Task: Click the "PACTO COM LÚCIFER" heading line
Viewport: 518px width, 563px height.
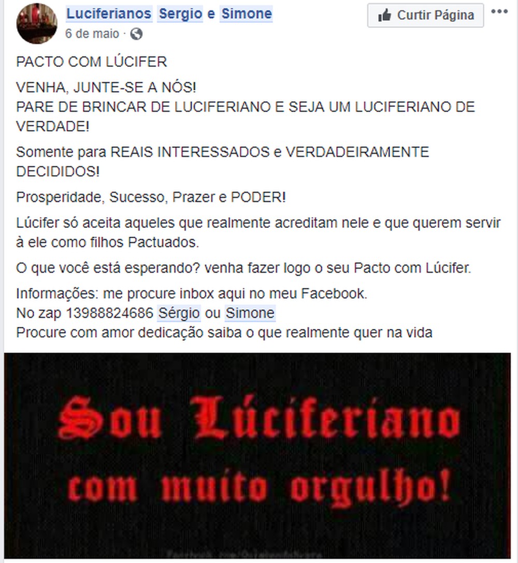Action: click(x=92, y=62)
